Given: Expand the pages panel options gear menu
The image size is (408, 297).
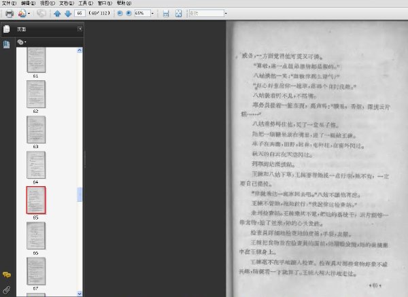Looking at the screenshot, I should coord(22,42).
